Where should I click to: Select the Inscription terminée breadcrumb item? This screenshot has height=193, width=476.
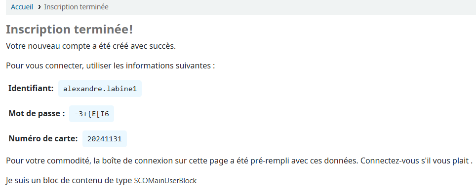(76, 7)
